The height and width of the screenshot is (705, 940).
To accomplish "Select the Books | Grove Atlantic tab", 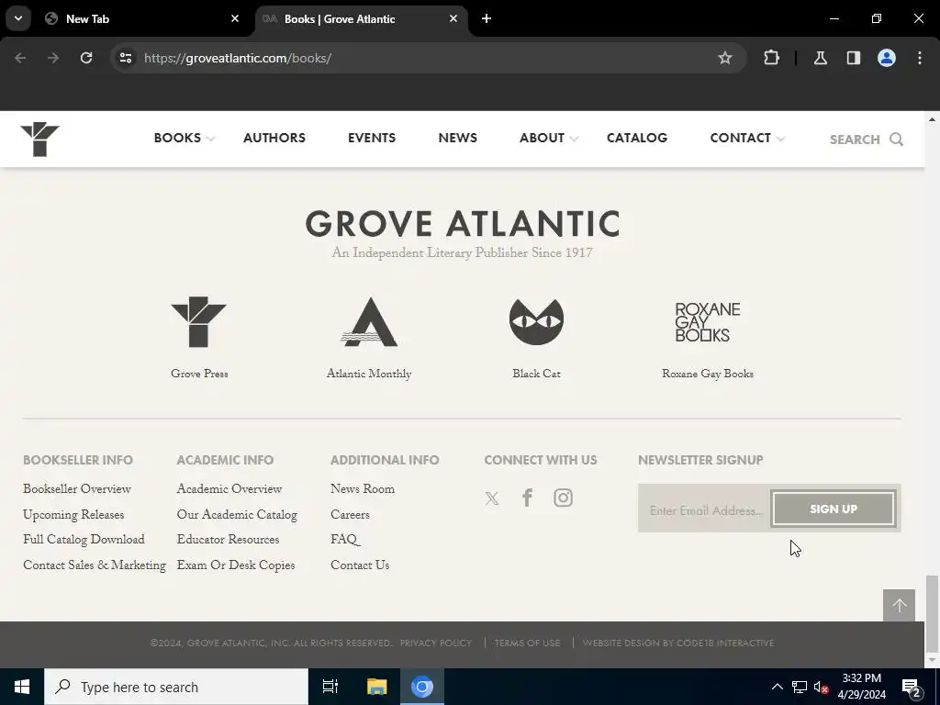I will point(362,18).
